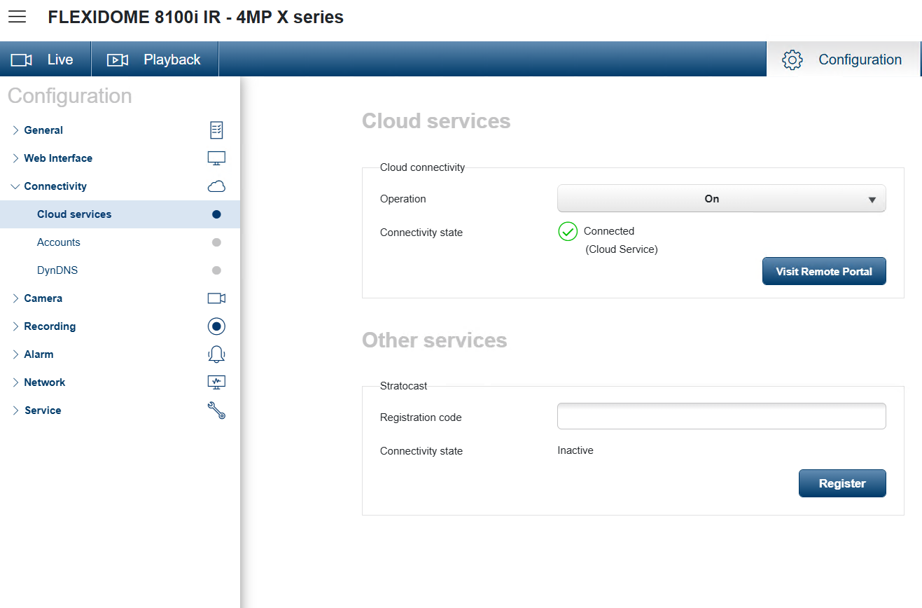Open the Operation dropdown set to On
The width and height of the screenshot is (922, 608).
[721, 199]
